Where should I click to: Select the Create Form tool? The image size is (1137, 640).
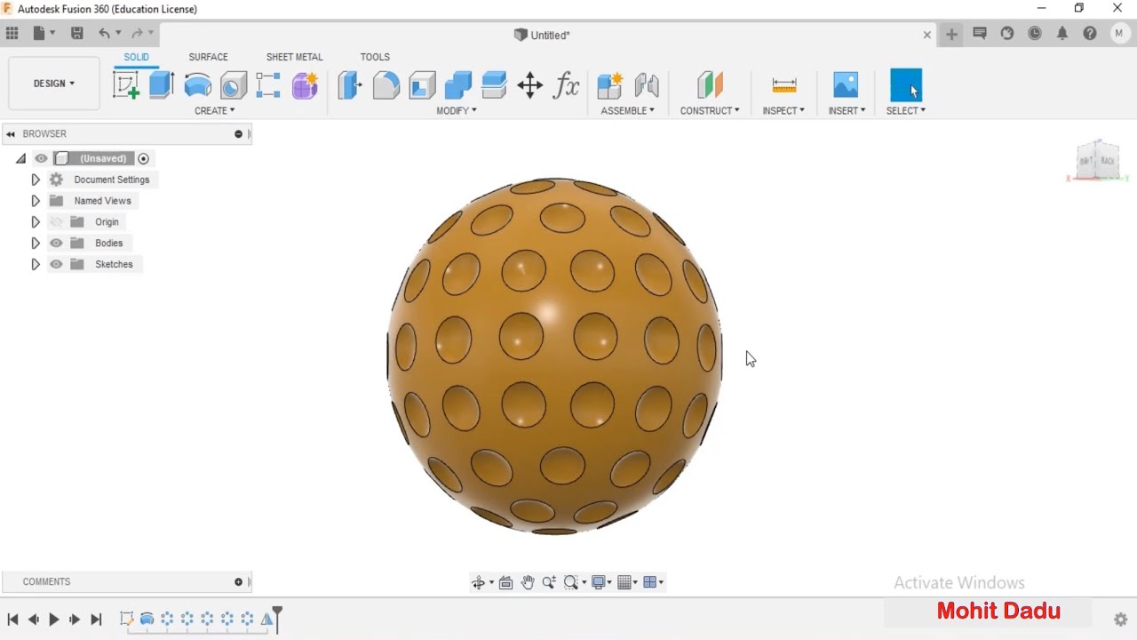click(305, 85)
